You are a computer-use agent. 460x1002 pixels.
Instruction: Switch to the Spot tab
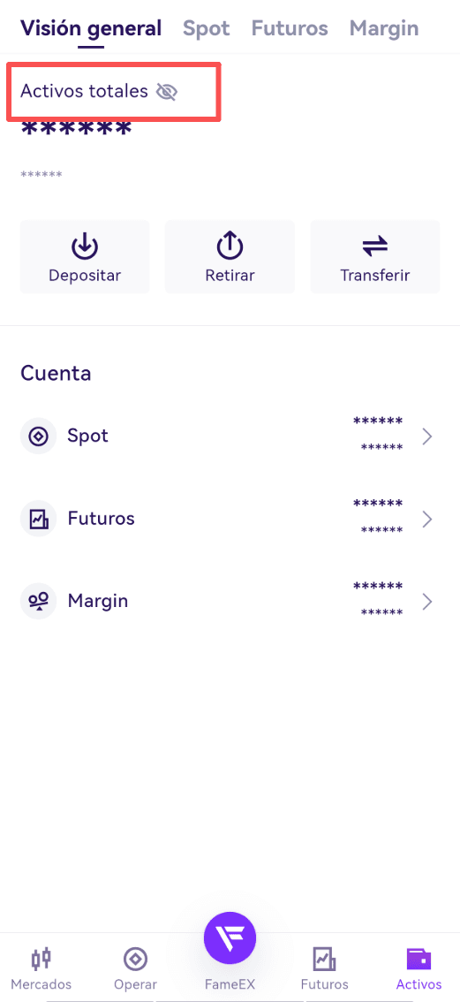207,28
